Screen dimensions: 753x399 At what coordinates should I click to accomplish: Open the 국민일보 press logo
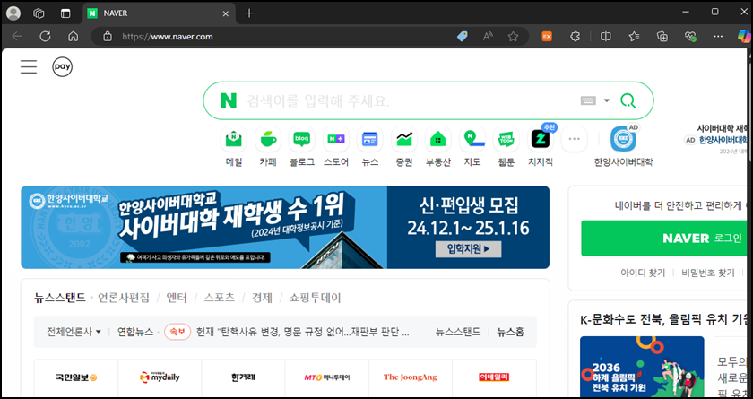pyautogui.click(x=76, y=377)
